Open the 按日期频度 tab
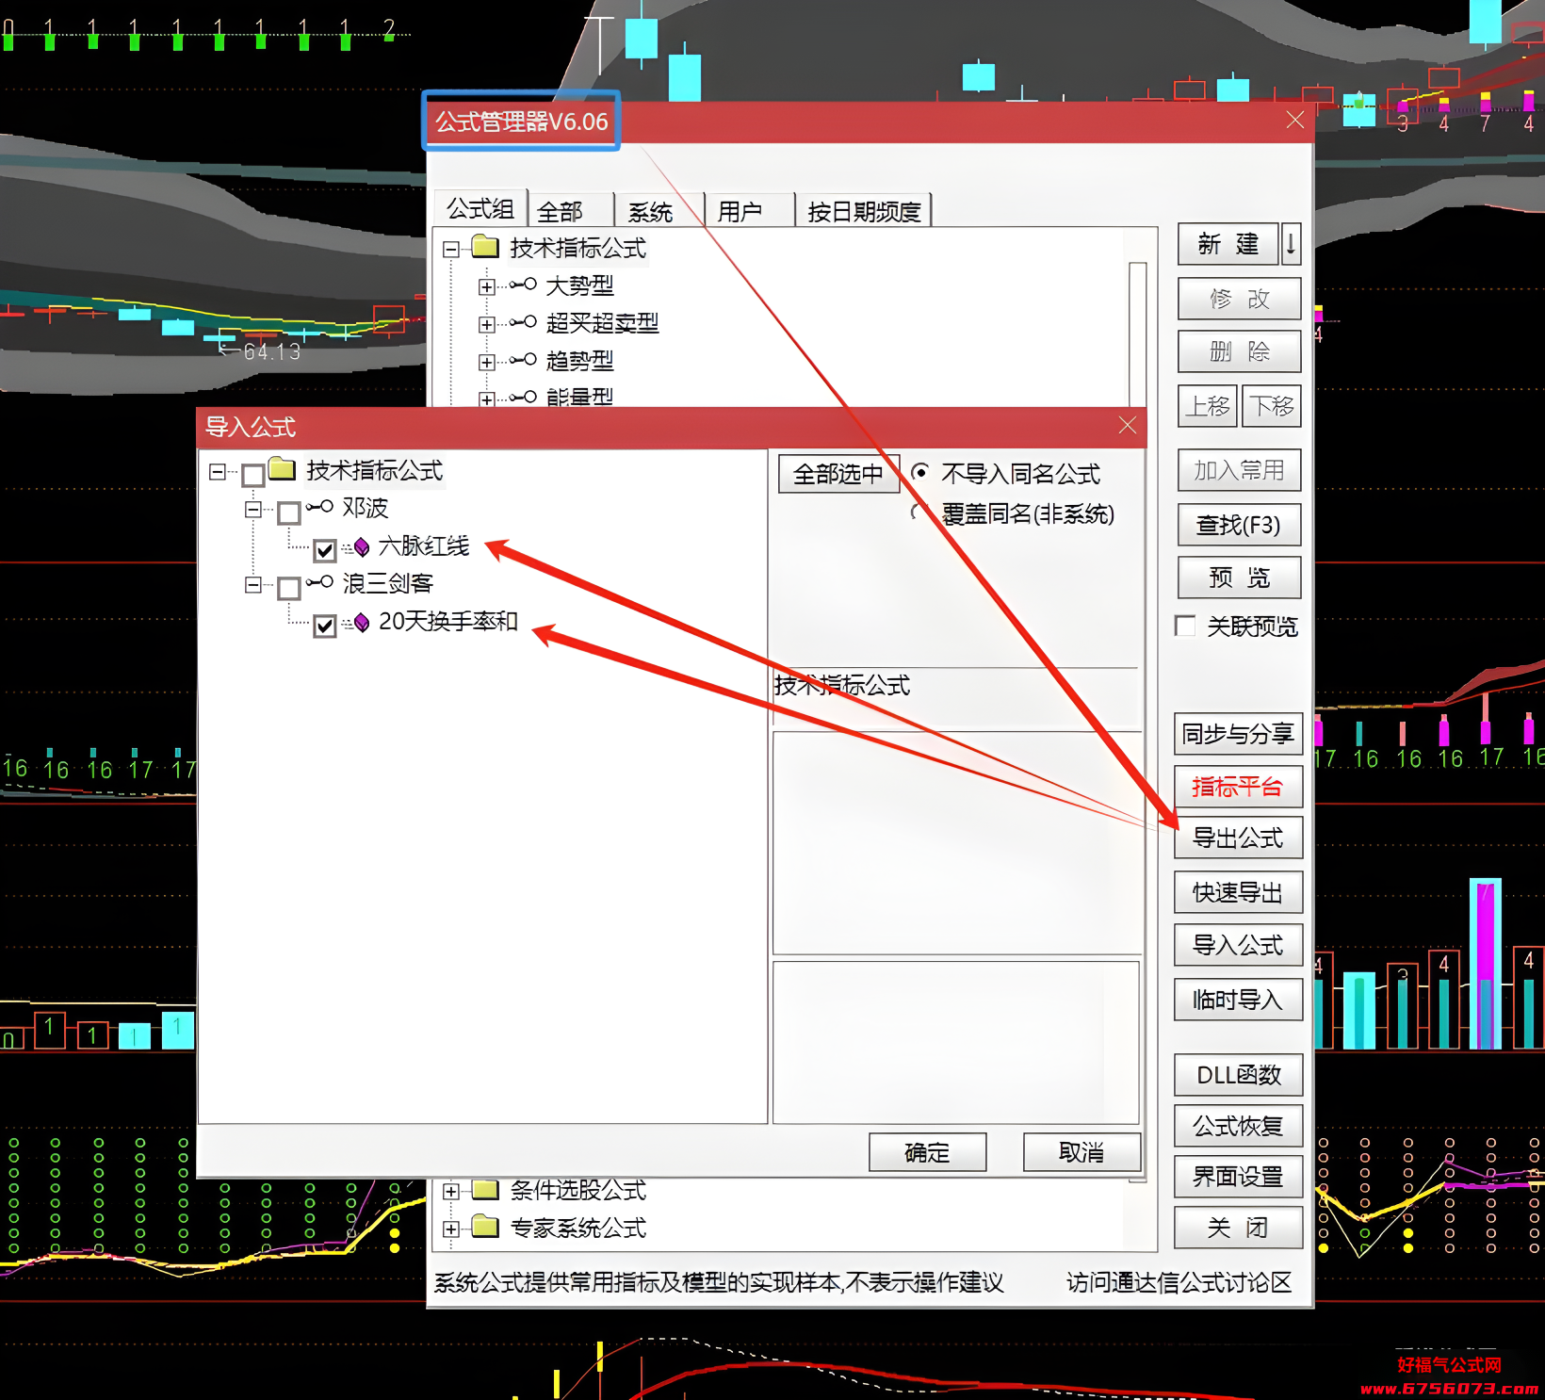 point(864,211)
